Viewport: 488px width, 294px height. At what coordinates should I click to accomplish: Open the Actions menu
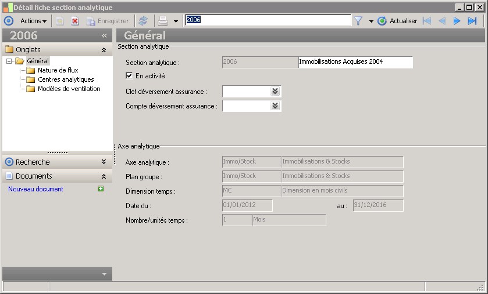(x=33, y=21)
